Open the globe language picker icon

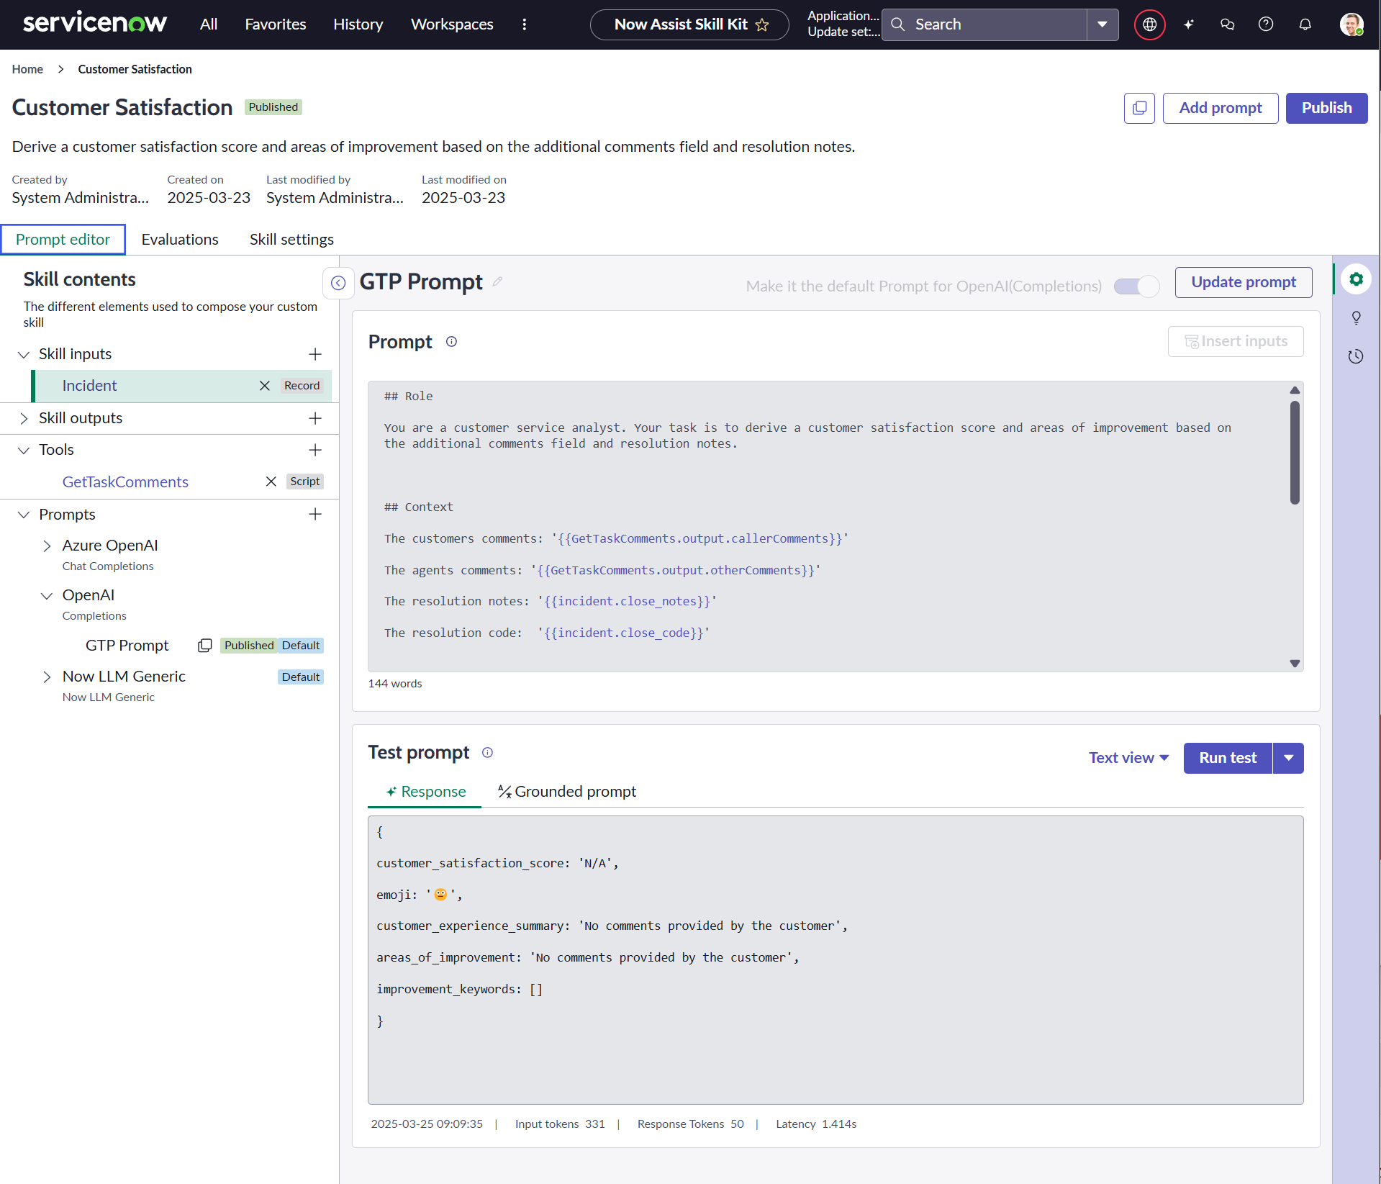click(x=1149, y=24)
